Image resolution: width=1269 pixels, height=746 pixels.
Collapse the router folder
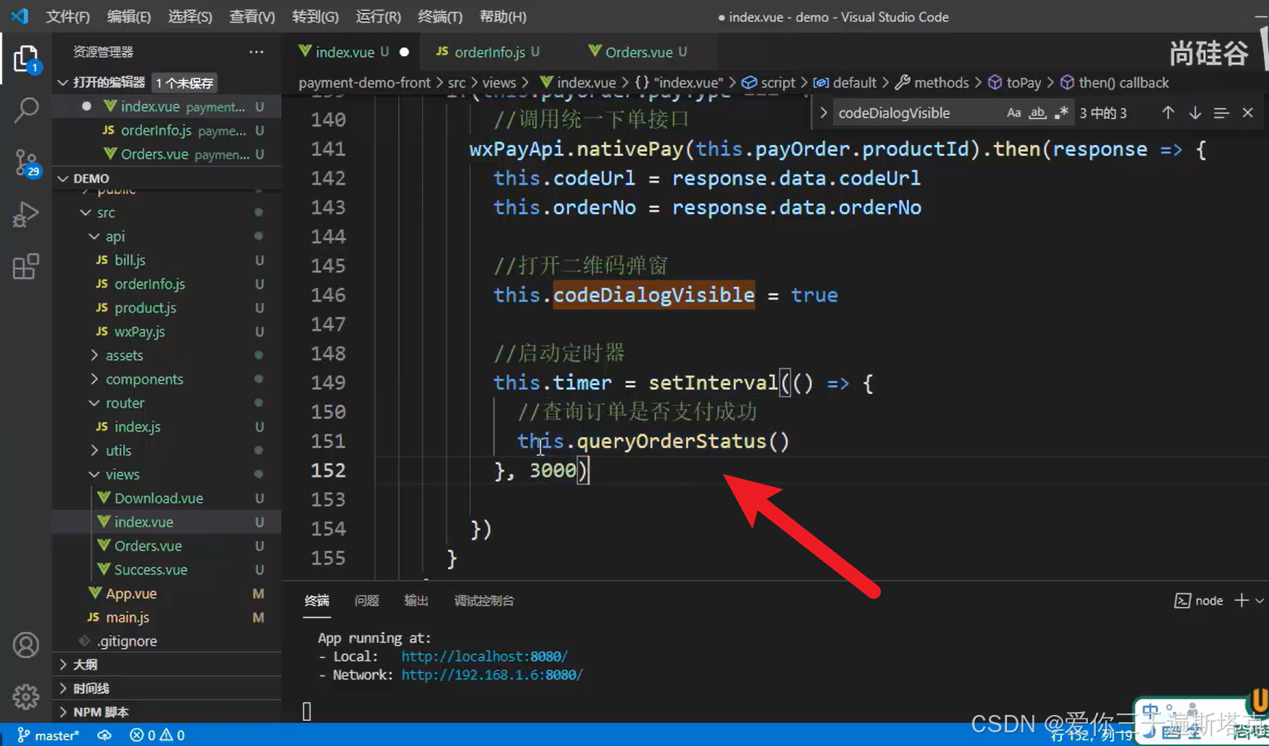[95, 403]
